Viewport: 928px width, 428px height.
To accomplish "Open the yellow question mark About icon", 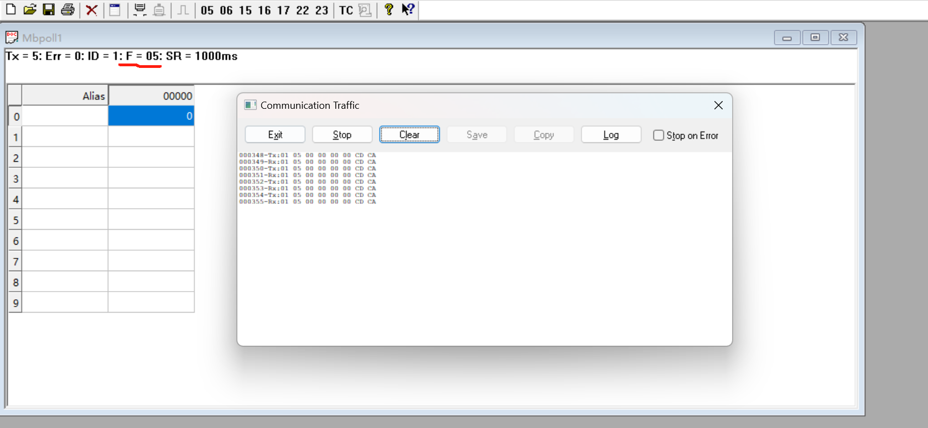I will [x=389, y=9].
